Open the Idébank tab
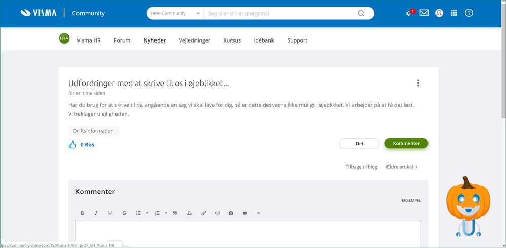506x248 pixels. click(x=264, y=40)
